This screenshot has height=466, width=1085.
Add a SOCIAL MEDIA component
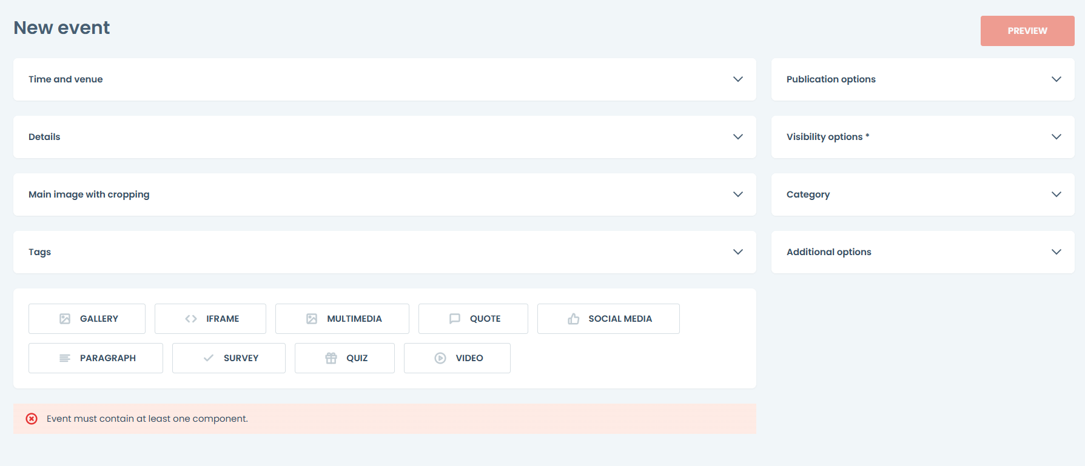[x=608, y=319]
